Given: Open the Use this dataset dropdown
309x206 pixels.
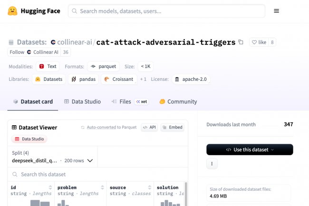Looking at the screenshot, I should tap(250, 149).
